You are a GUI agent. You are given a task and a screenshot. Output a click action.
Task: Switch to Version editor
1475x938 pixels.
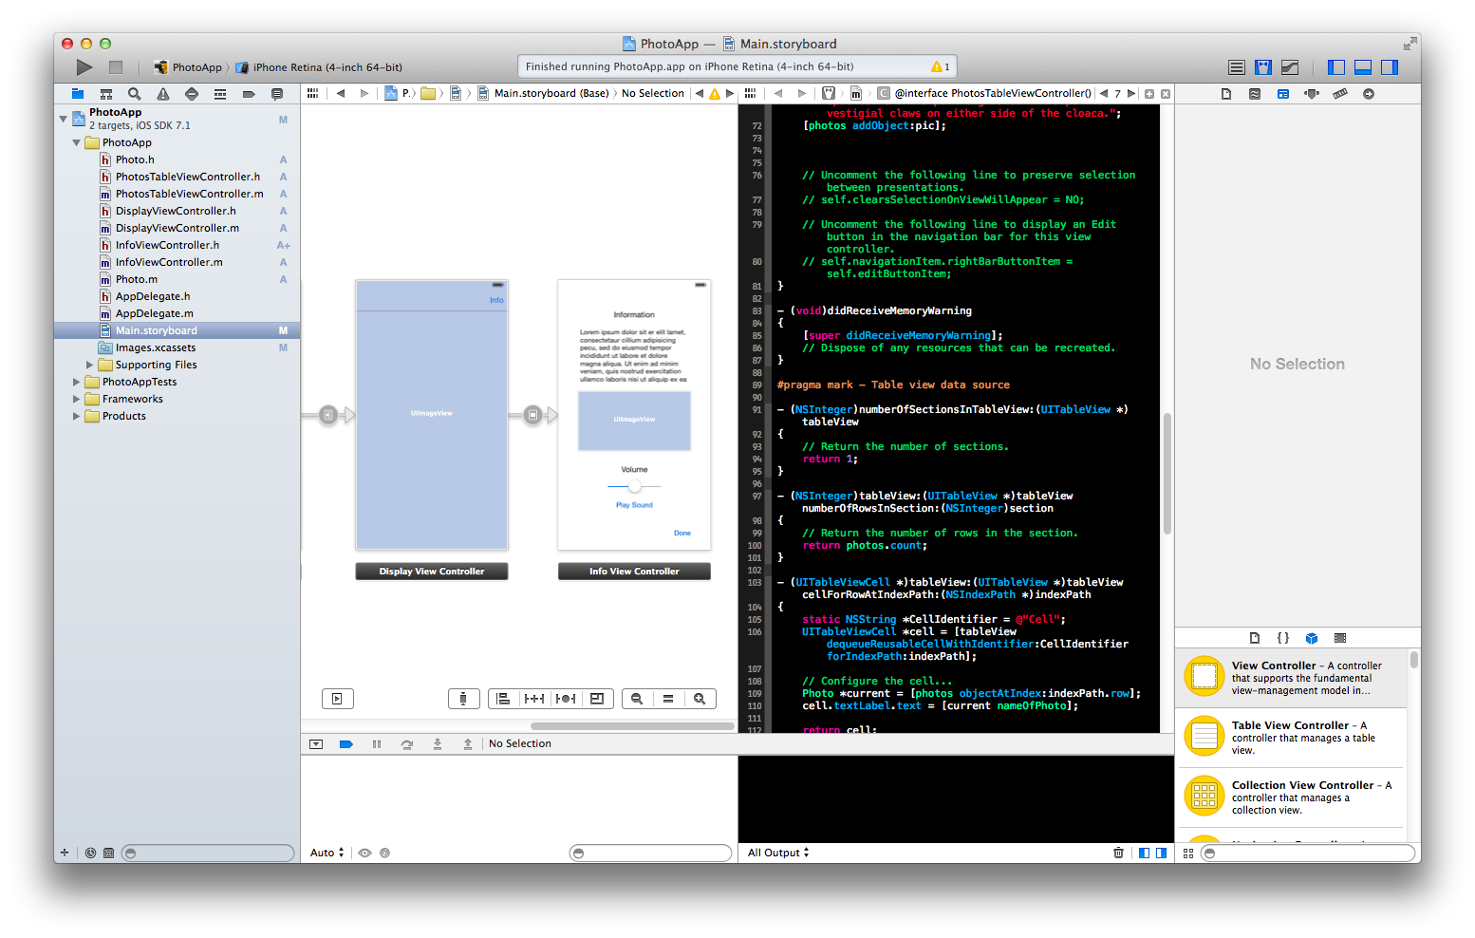pos(1290,67)
